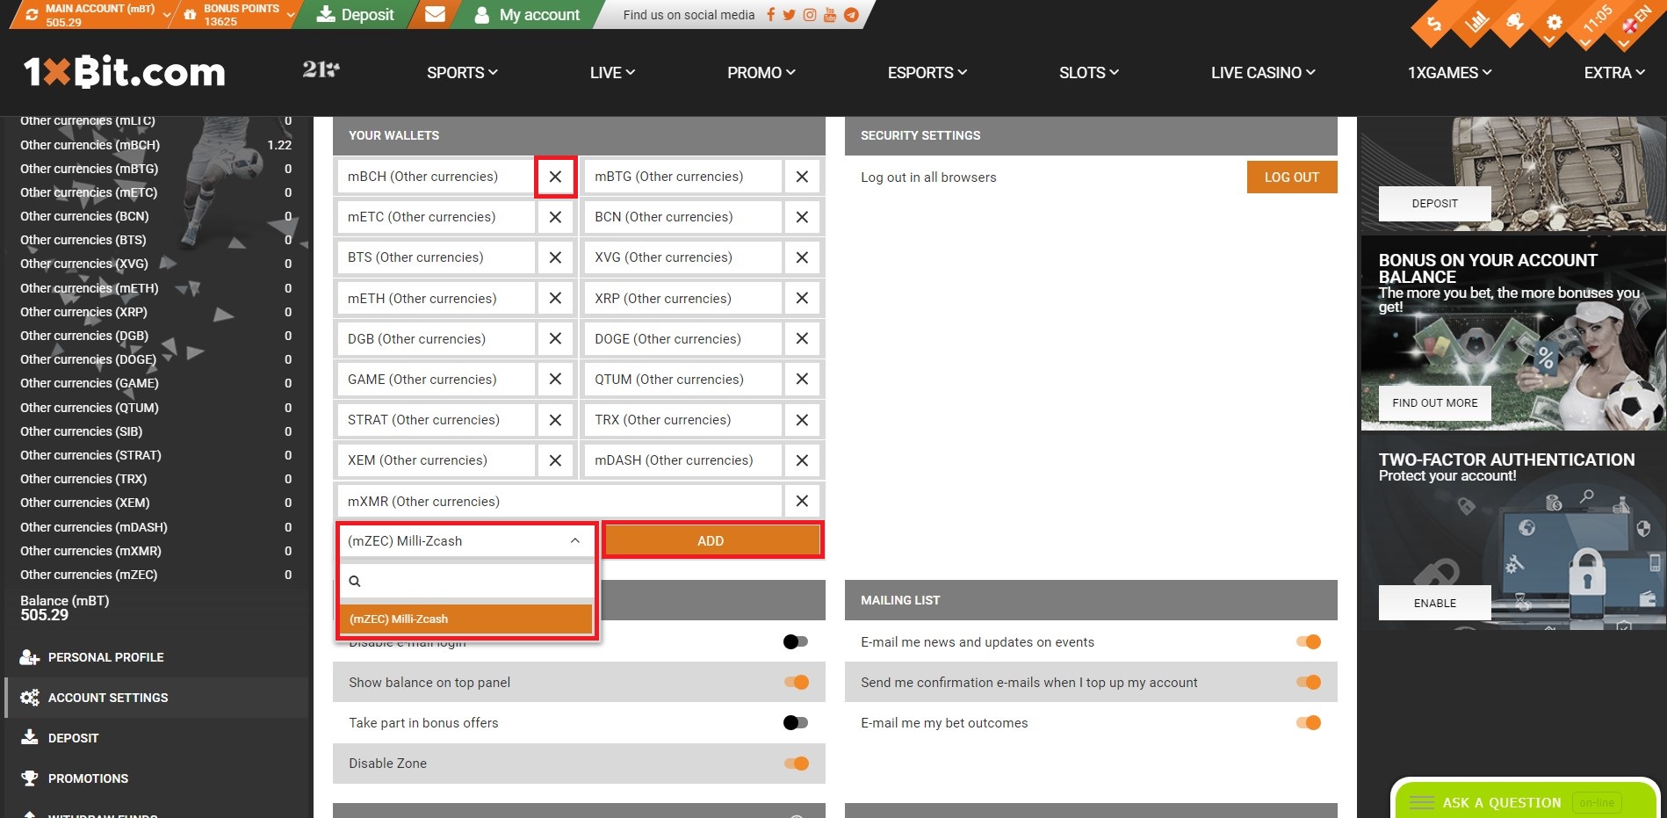Open the Twitter social link
The height and width of the screenshot is (818, 1667).
(x=789, y=15)
